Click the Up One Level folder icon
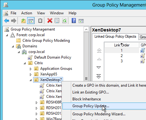Viewport: 146px width, 120px height. point(23,21)
